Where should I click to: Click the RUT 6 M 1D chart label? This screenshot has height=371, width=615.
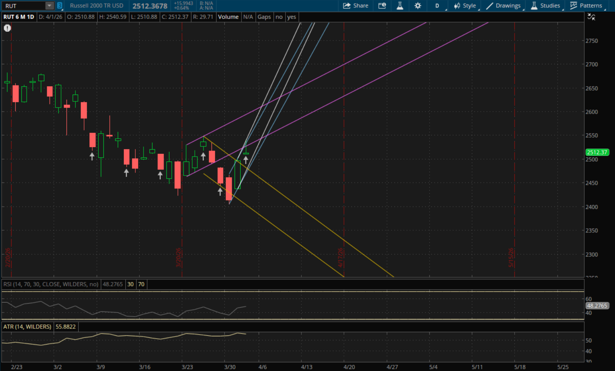[19, 17]
